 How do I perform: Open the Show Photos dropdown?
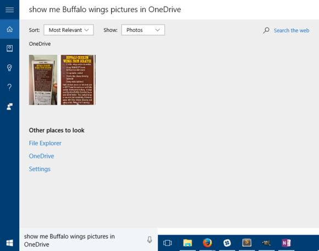[143, 30]
